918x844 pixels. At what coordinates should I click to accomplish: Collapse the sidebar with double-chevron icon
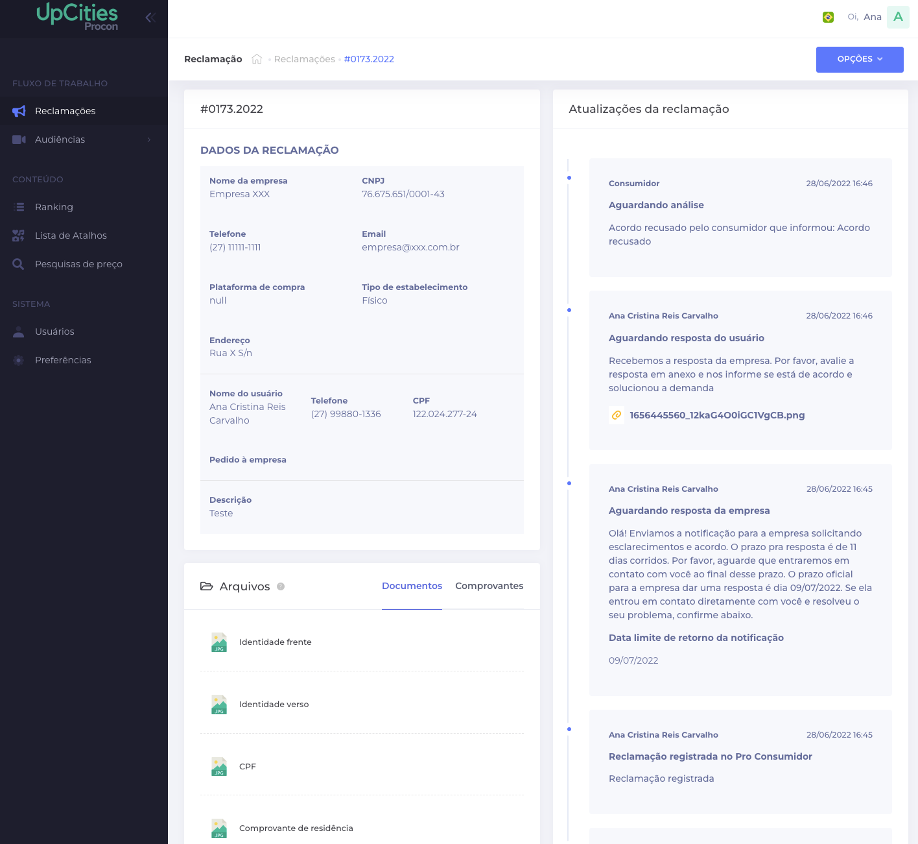(x=150, y=18)
